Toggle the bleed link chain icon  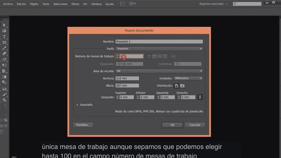tap(200, 97)
